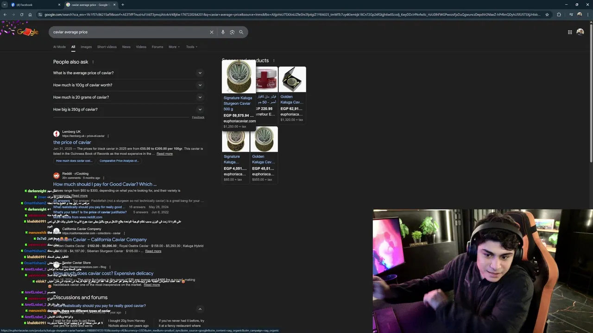Expand 'How much is 100g of caviar worth?'
This screenshot has height=333, width=593.
[128, 85]
